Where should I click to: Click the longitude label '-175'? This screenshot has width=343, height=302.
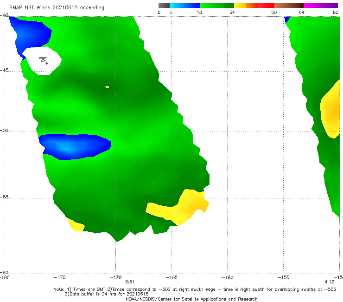coord(60,277)
